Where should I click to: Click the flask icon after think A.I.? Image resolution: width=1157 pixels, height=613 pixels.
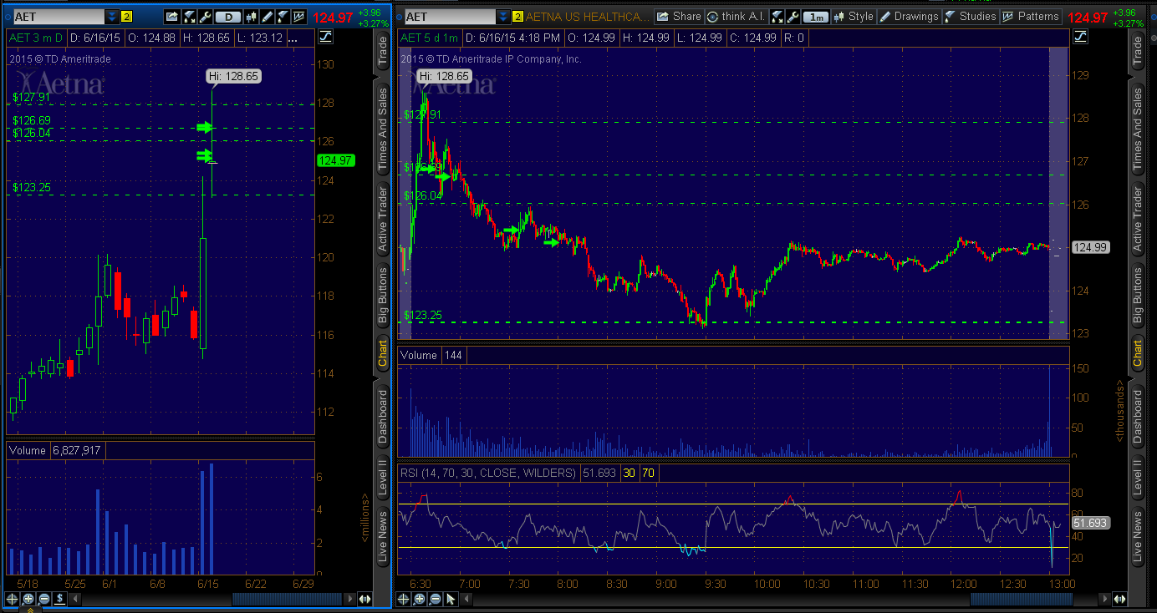pos(777,17)
